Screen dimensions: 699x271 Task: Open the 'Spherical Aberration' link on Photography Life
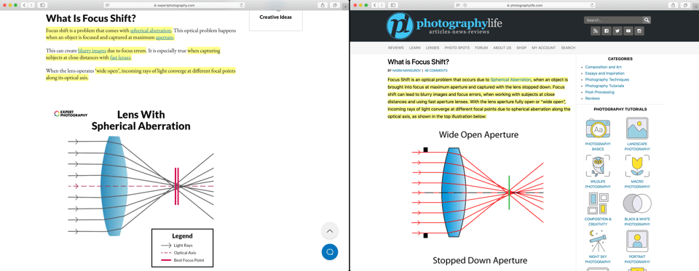(511, 80)
